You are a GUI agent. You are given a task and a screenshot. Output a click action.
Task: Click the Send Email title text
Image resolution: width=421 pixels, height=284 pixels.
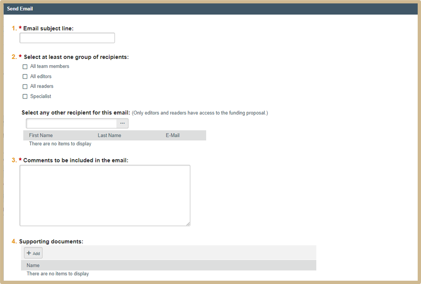[x=20, y=9]
